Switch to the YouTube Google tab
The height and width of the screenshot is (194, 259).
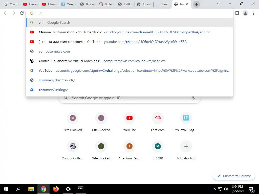(11, 4)
